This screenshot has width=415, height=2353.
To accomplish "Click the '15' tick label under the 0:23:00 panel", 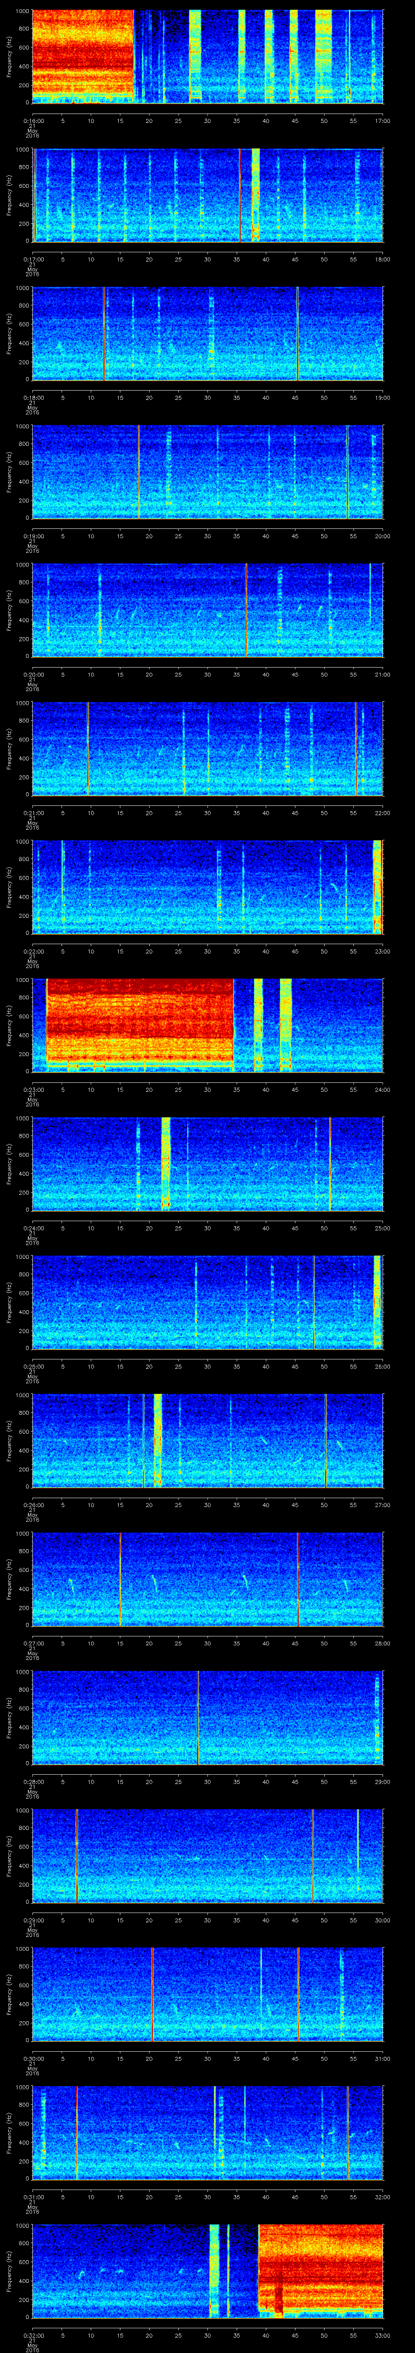I will click(120, 1090).
